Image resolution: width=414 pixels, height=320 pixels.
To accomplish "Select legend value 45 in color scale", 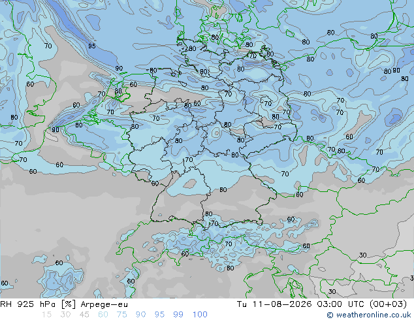I will [84, 315].
